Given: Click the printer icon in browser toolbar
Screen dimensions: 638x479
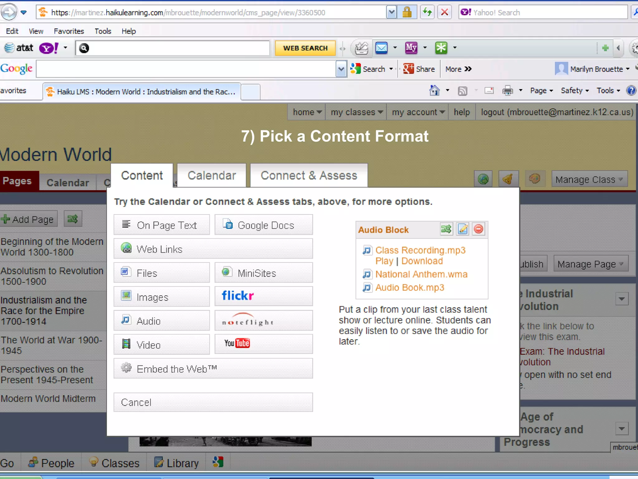Looking at the screenshot, I should click(507, 91).
